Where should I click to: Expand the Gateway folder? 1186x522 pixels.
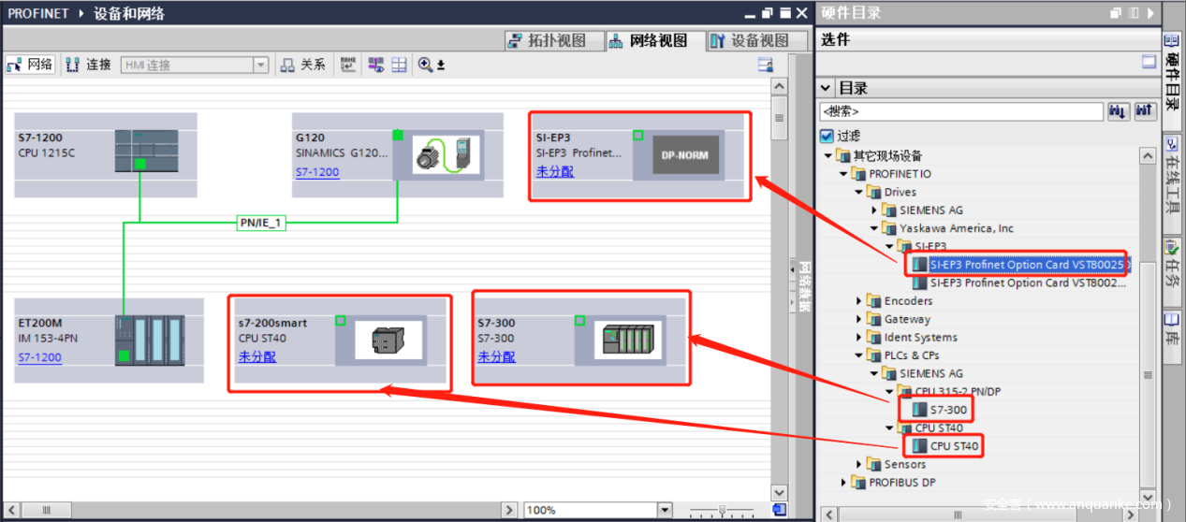(859, 320)
